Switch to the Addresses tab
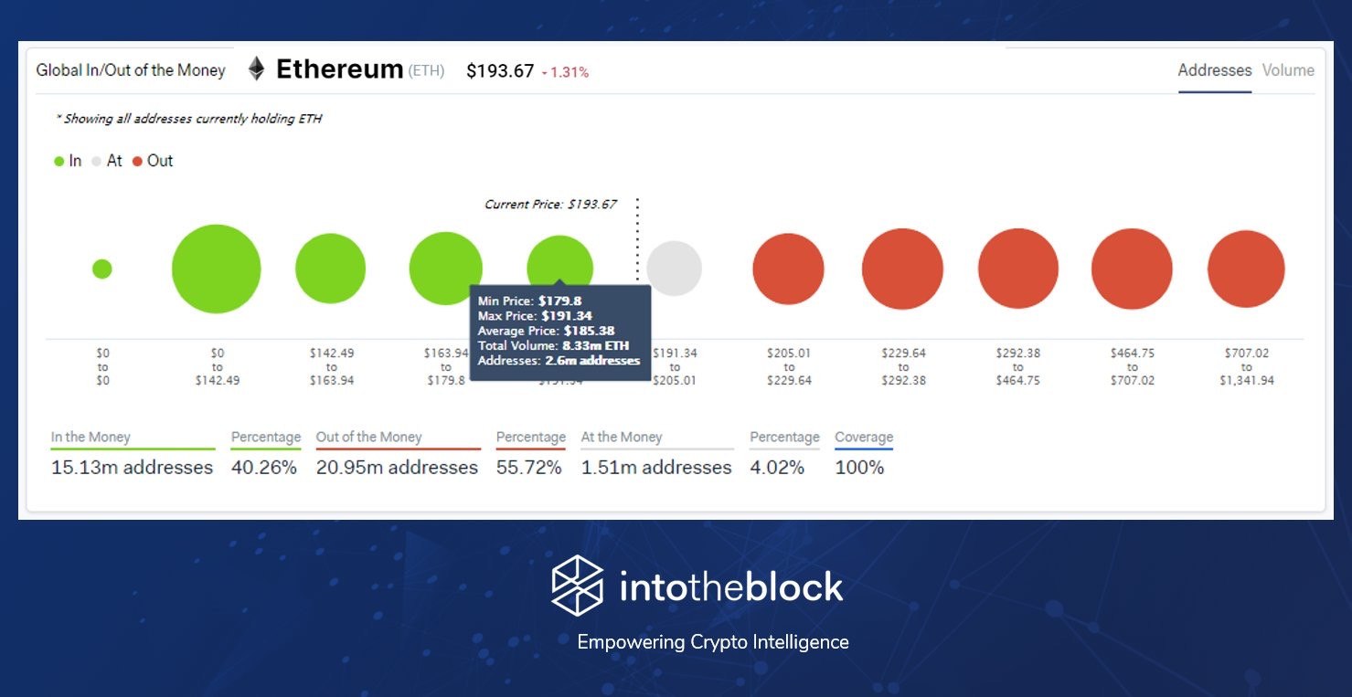 (1214, 70)
